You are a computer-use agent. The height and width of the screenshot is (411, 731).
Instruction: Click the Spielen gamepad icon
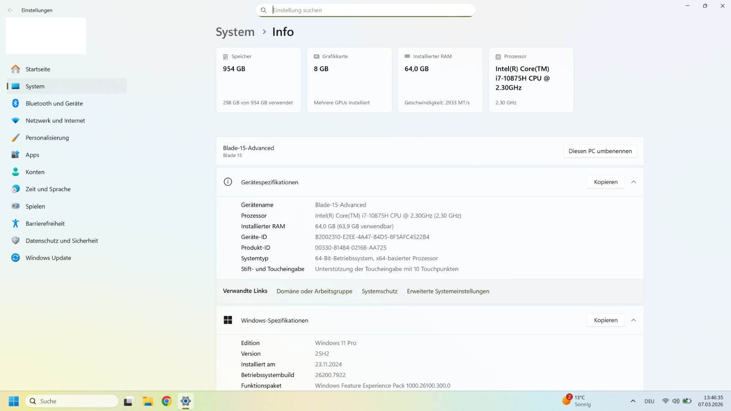[16, 206]
